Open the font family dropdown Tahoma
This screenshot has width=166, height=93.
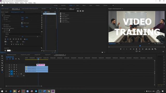[23, 34]
